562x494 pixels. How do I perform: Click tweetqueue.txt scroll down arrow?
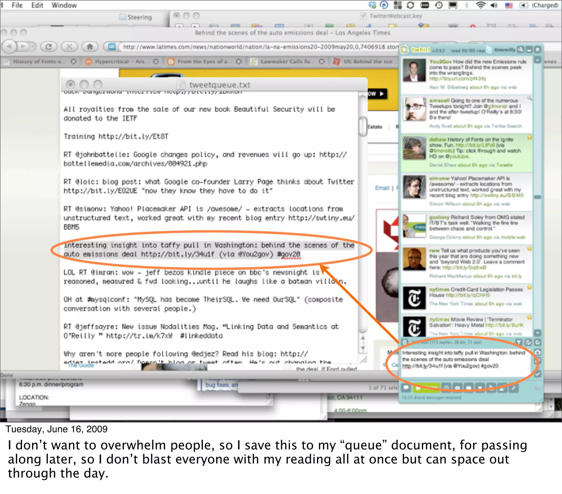click(363, 348)
